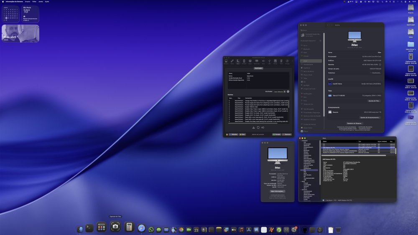Screen dimensions: 418x235
Task: Select PCI in System Information sidebar
Action: [309, 170]
